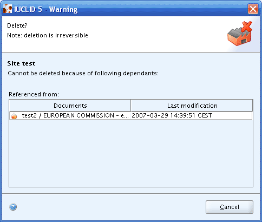Click the bold Site test heading
Viewport: 262px width, 222px height.
(21, 63)
